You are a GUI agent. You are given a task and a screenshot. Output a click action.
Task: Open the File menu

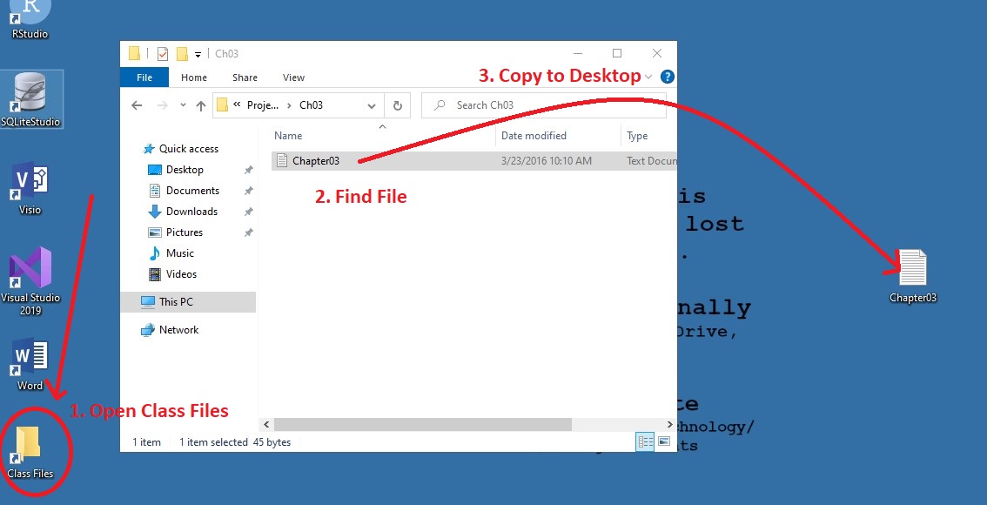(x=144, y=77)
